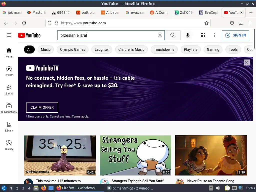Switch to the "butt plu" tab
This screenshot has height=192, width=256.
[86, 12]
